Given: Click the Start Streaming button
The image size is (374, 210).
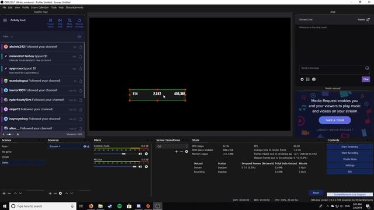Looking at the screenshot, I should click(349, 147).
